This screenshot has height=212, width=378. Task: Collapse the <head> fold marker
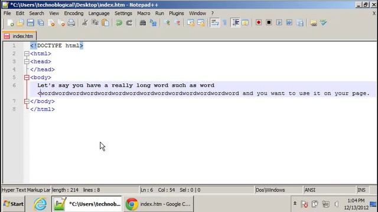(27, 61)
